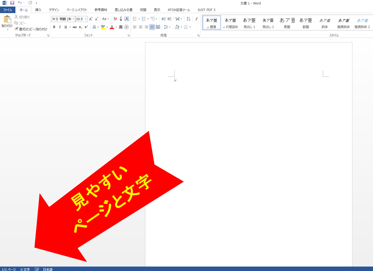Toggle show/hide formatting marks
The image size is (373, 271).
197,19
